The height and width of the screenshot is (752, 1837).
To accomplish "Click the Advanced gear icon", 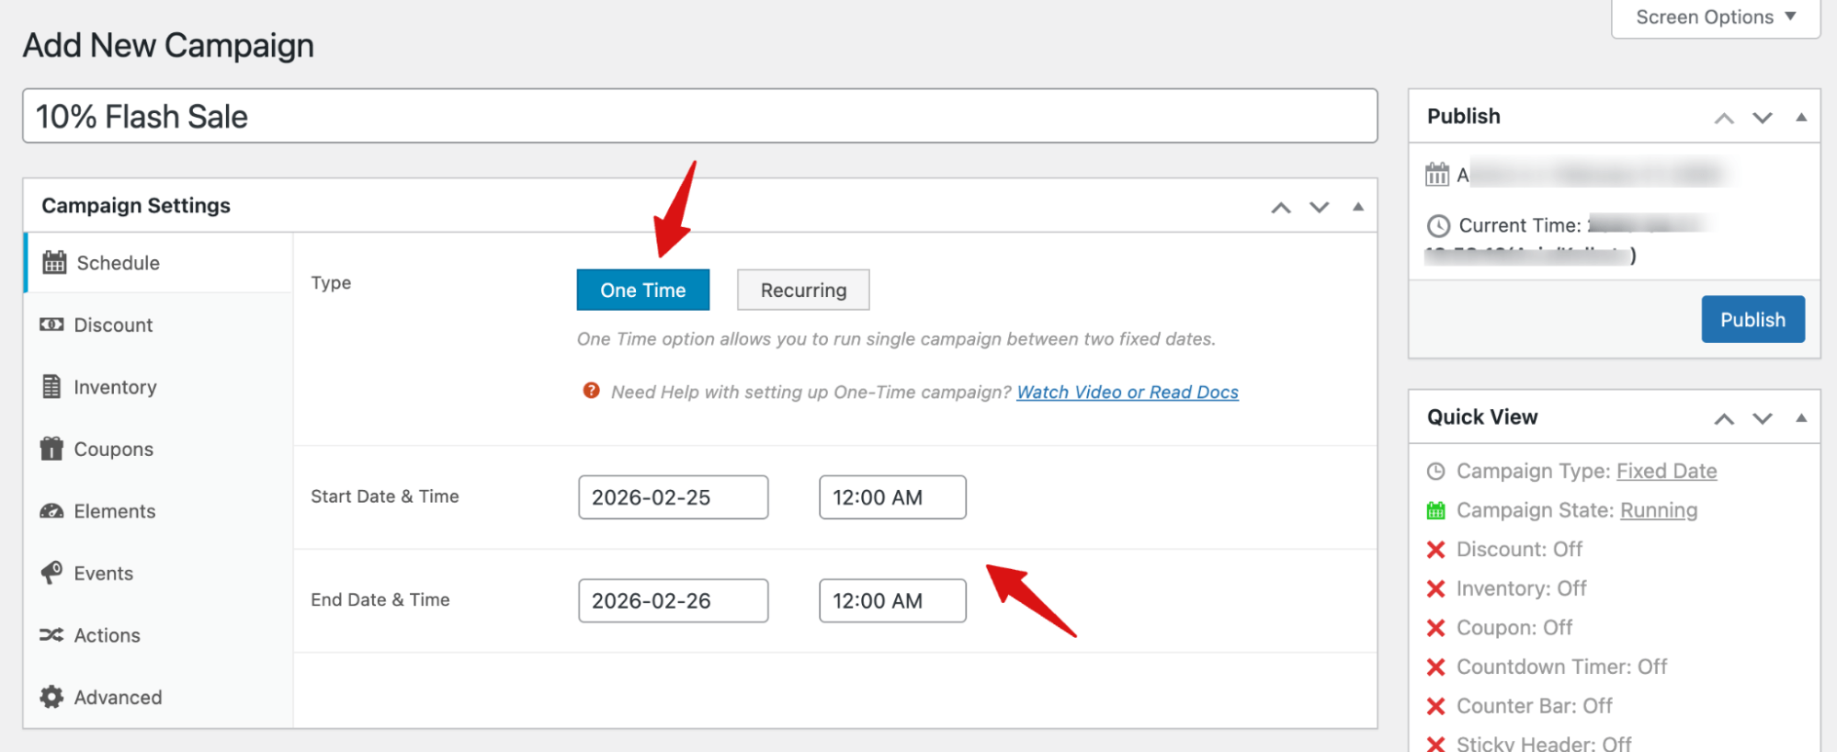I will pos(51,697).
